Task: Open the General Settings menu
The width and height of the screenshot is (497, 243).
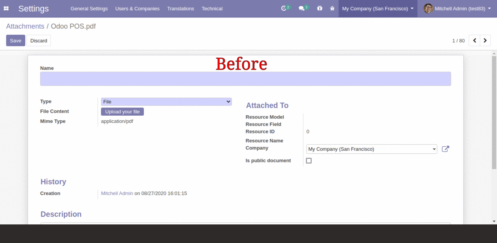Action: [89, 9]
